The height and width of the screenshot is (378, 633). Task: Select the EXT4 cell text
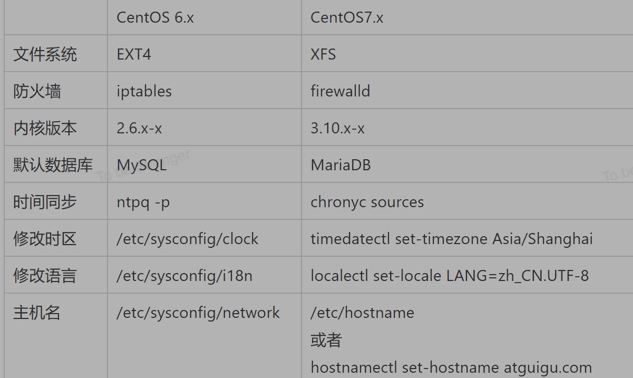(x=134, y=54)
